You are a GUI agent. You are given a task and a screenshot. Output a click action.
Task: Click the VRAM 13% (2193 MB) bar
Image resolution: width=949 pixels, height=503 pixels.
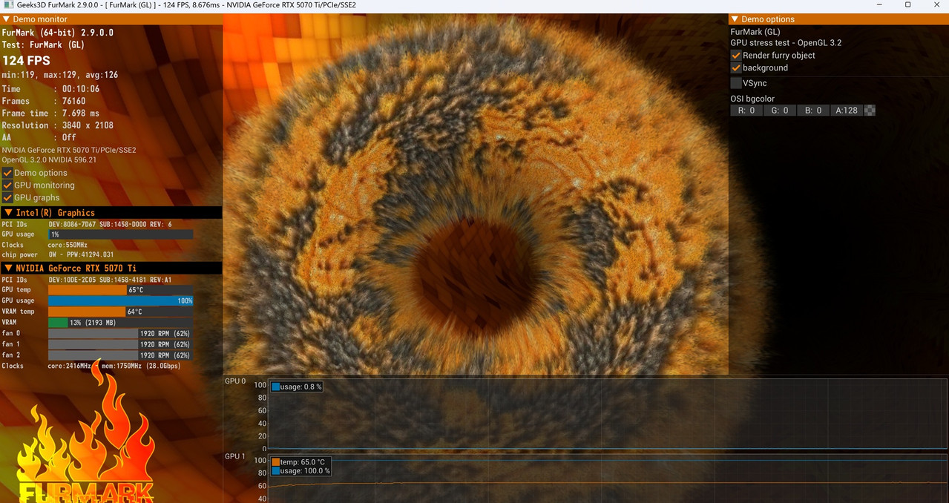(120, 323)
